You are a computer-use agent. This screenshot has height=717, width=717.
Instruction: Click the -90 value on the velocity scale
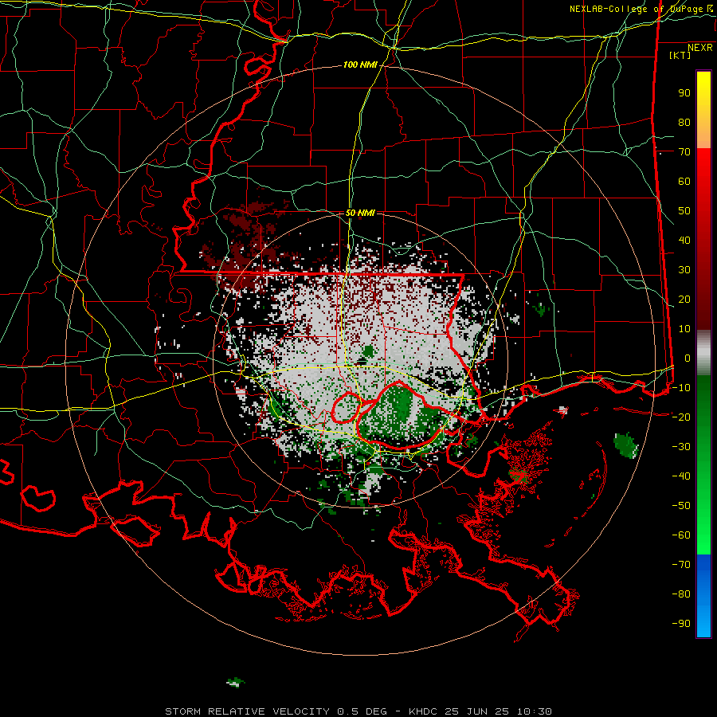tap(681, 624)
